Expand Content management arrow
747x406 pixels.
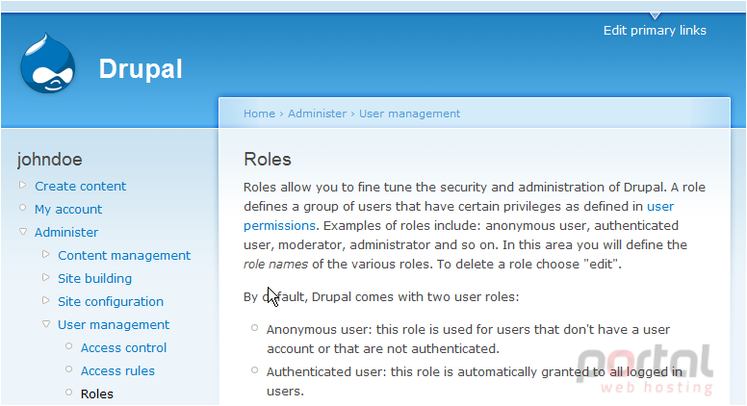click(46, 254)
